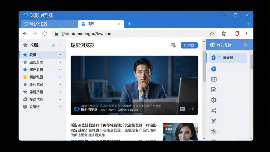This screenshot has height=152, width=270.
Task: Click the main page scrollbar thumb
Action: pos(204,66)
